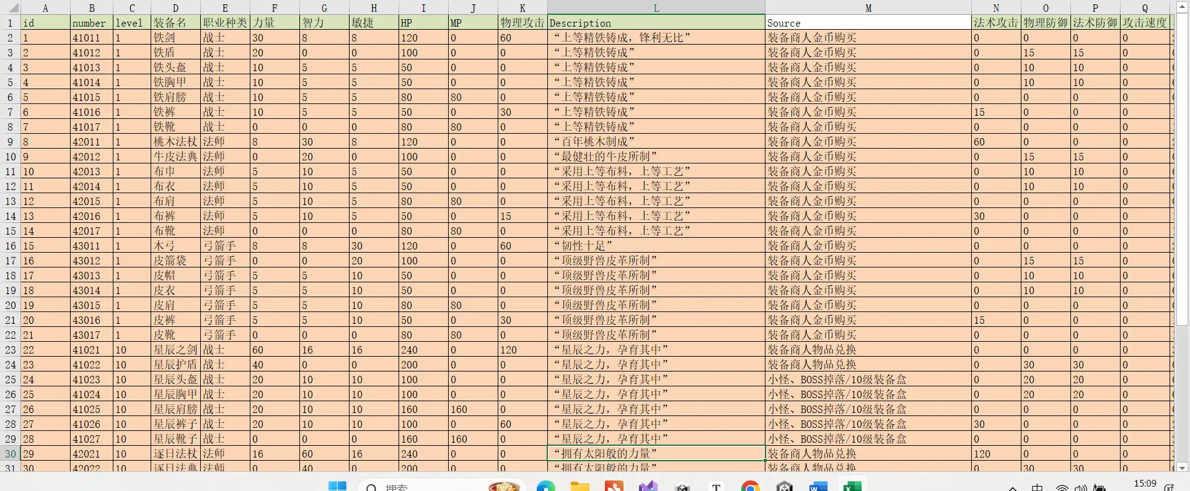Select row 25 source '小怪、BOSS掉落/10级装备盒'
Image resolution: width=1190 pixels, height=491 pixels.
coord(868,379)
